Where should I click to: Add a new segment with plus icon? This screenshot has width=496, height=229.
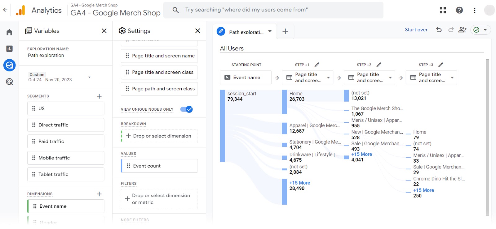(99, 96)
